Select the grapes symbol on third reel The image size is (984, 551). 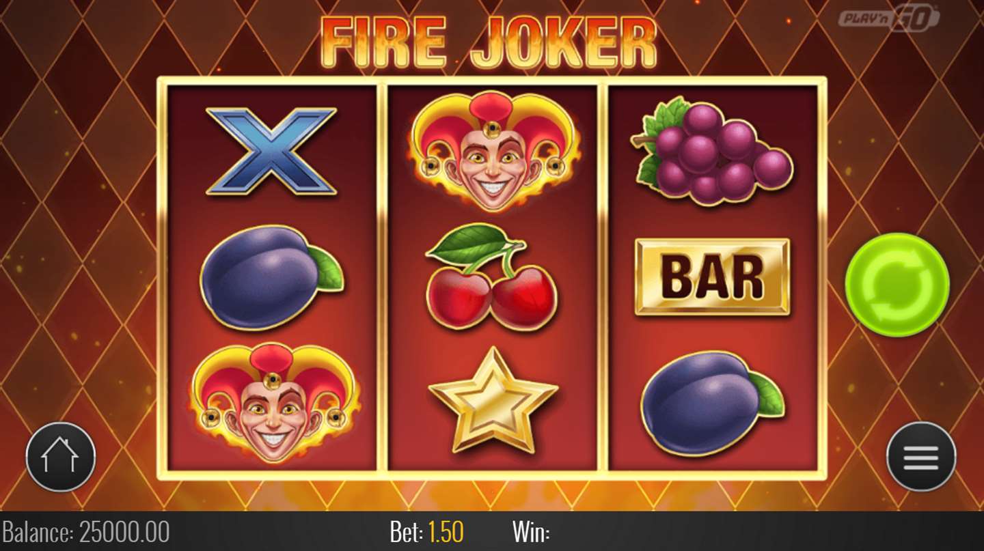(711, 151)
